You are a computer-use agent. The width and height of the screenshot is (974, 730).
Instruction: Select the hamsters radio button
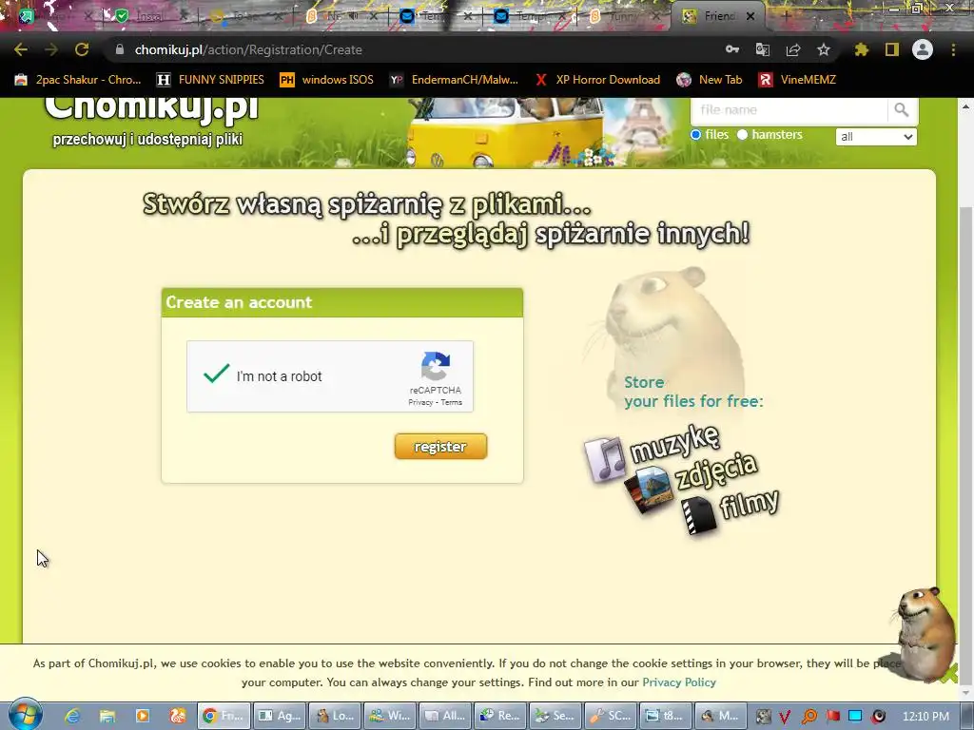(x=742, y=135)
